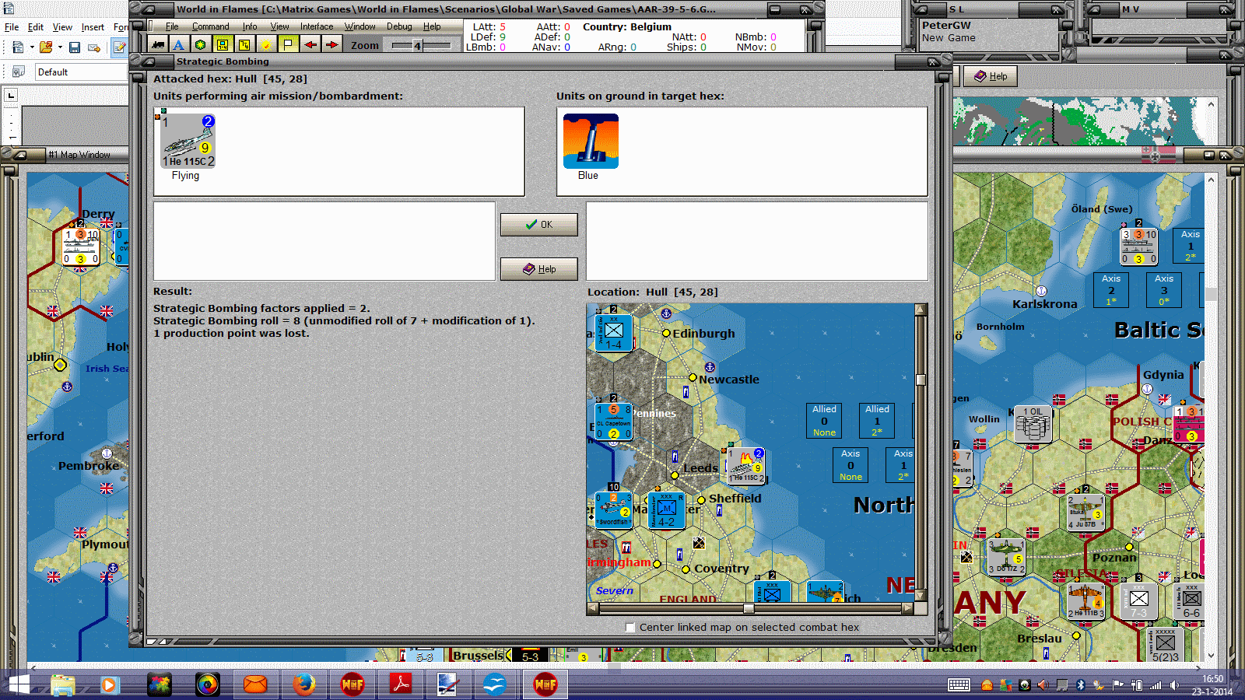This screenshot has width=1245, height=700.
Task: Open the Windows Start button
Action: tap(17, 685)
